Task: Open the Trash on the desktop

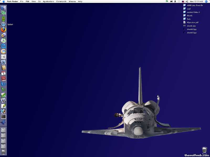Action: coord(204,150)
